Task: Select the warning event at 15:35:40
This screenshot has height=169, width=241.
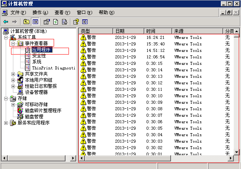Action: click(x=156, y=44)
